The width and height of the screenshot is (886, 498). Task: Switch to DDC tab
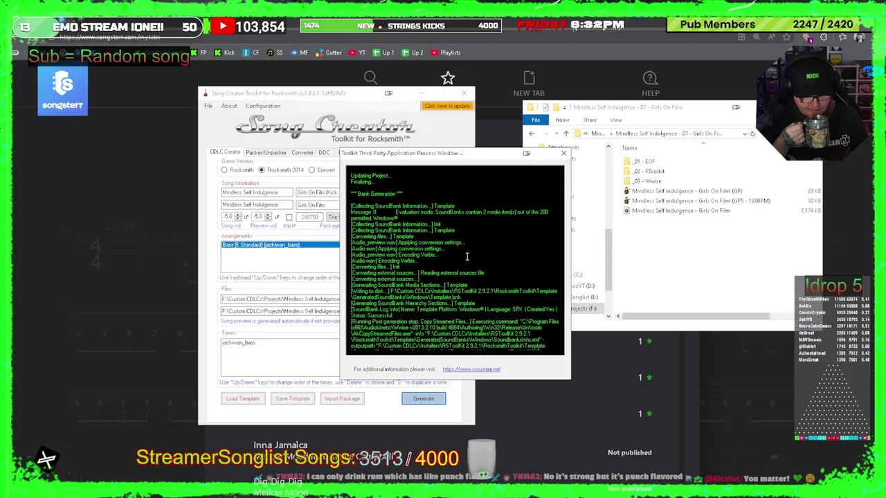[324, 152]
